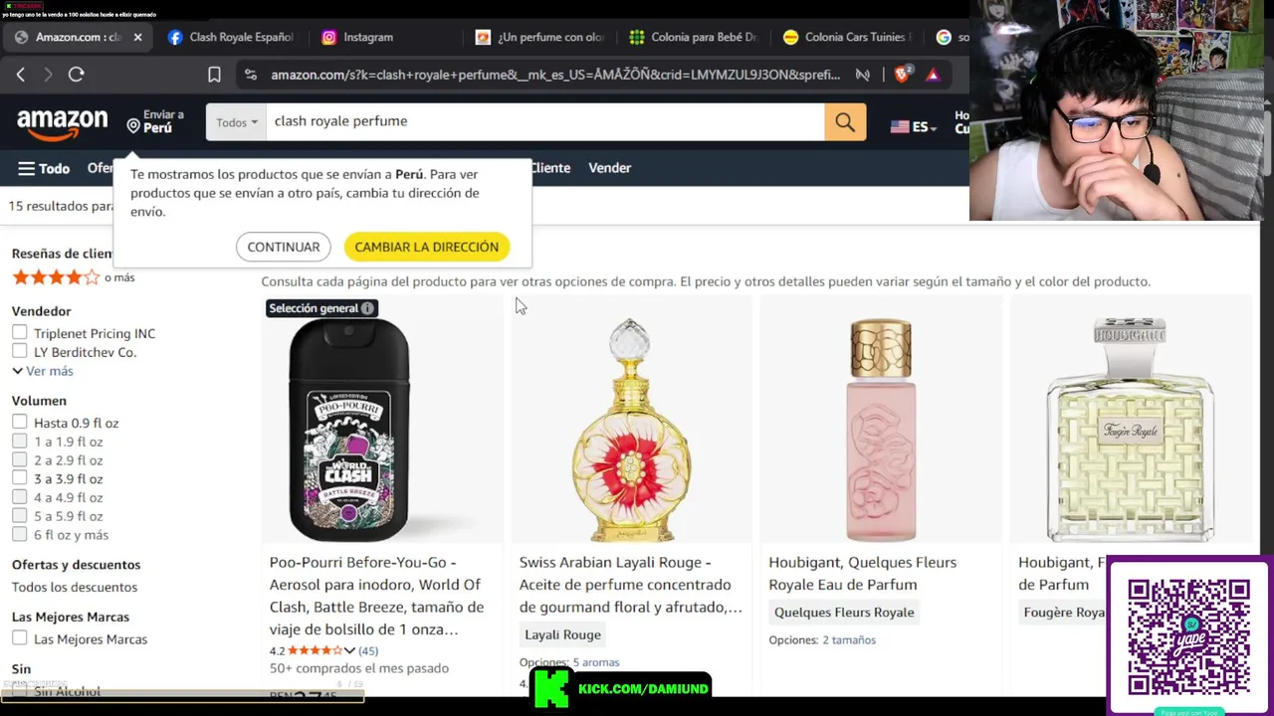The image size is (1274, 716).
Task: Click the orange Amazon search magnifier button
Action: pos(845,121)
